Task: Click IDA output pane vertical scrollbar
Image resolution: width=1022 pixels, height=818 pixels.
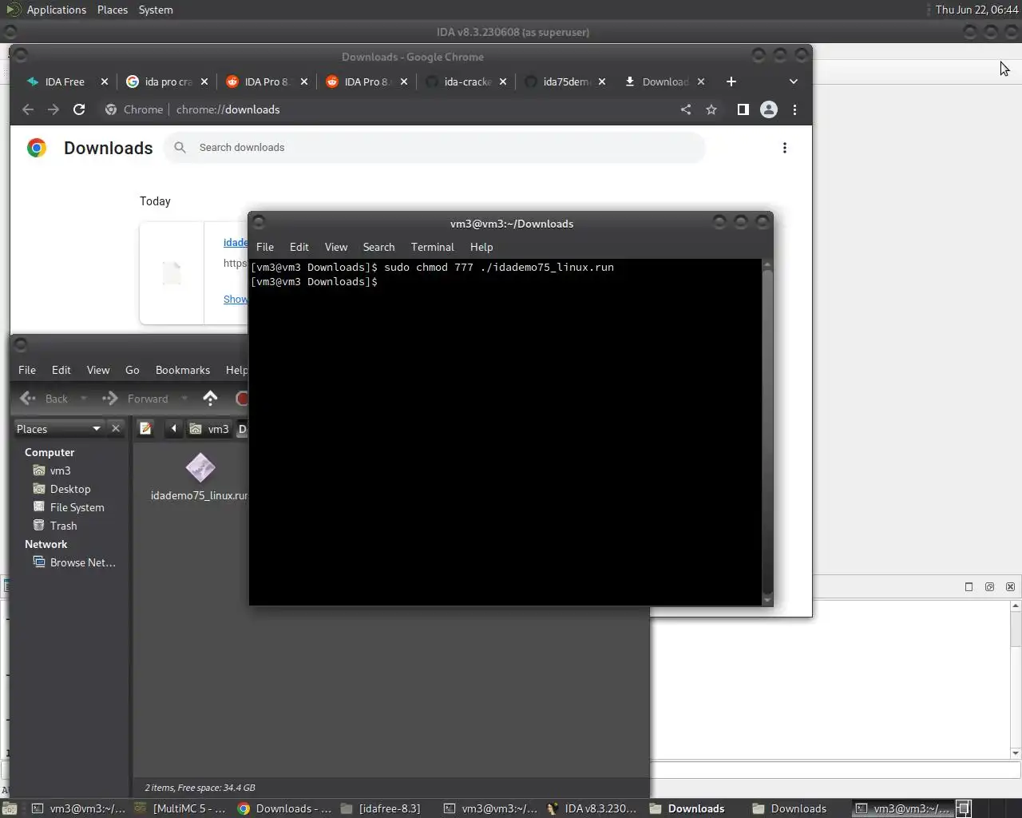Action: click(1016, 679)
